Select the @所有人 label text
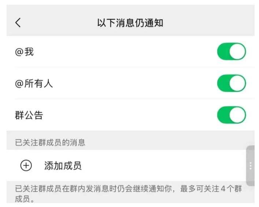Image resolution: width=259 pixels, height=207 pixels. 34,84
